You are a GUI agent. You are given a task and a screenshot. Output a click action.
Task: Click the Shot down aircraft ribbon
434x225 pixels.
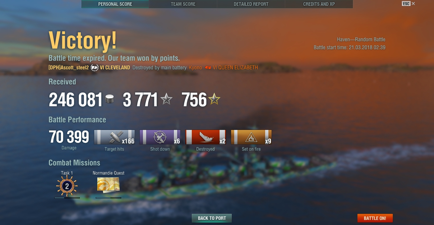point(160,137)
